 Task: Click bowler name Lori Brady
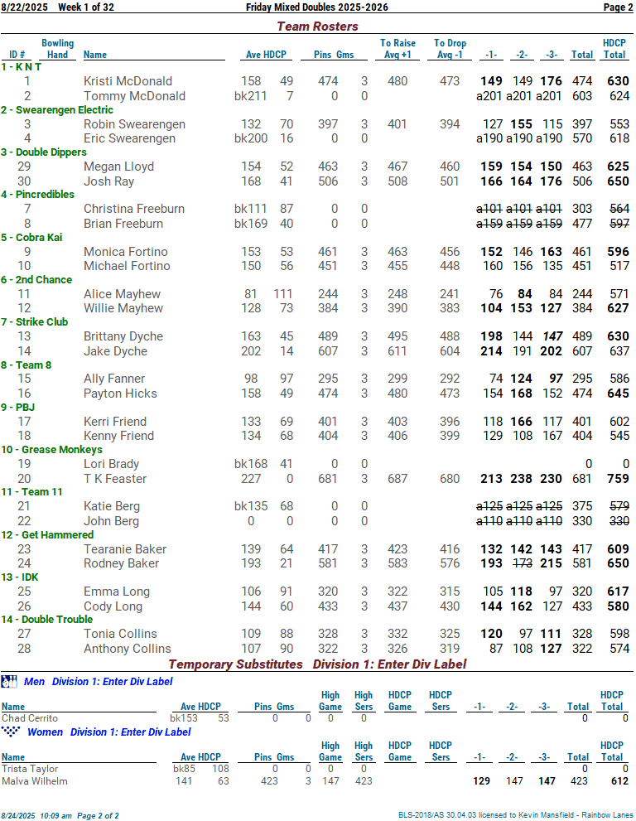[112, 464]
